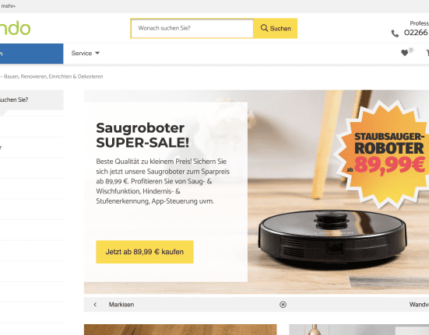Click the green shop logo
429x335 pixels.
tap(15, 28)
